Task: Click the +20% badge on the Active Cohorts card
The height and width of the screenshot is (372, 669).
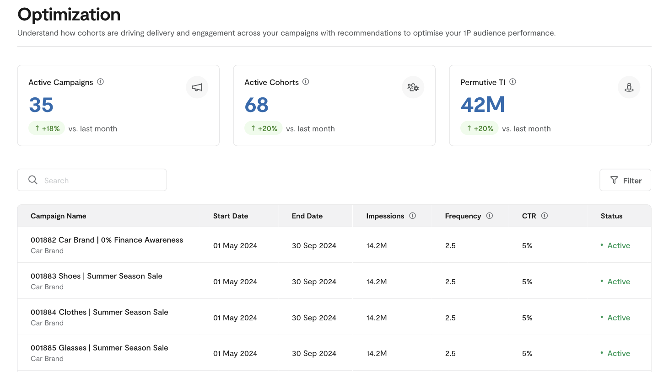Action: click(264, 128)
